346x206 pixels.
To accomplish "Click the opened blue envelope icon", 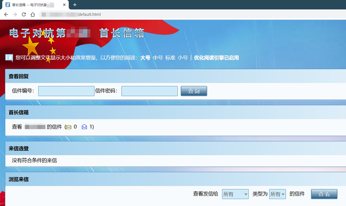I will (x=84, y=127).
